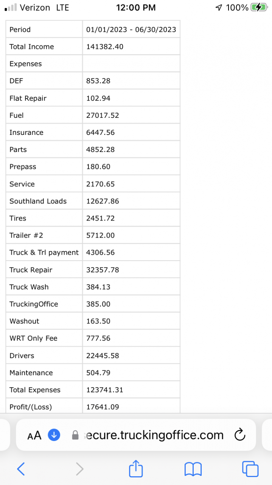Image resolution: width=272 pixels, height=485 pixels.
Task: Tap the Period date range cell
Action: (x=131, y=30)
